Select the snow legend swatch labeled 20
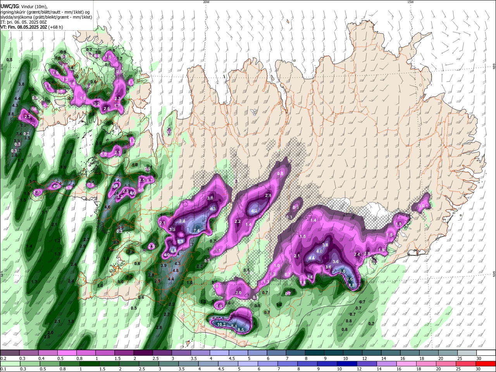Image resolution: width=496 pixels, height=372 pixels. (448, 353)
